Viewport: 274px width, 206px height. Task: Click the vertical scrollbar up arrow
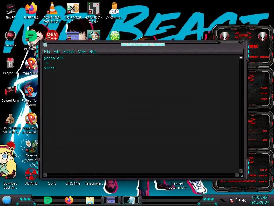[x=241, y=57]
